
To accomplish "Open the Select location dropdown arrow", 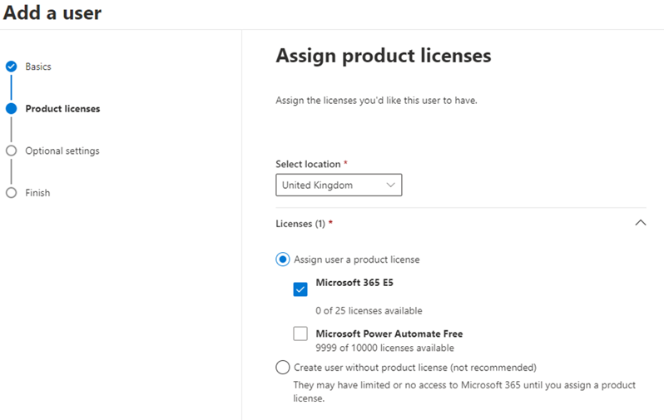I will pos(390,185).
